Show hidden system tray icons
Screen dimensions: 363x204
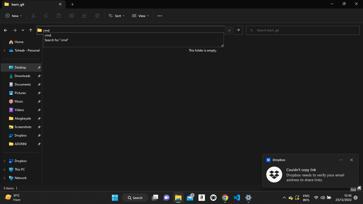pos(284,198)
